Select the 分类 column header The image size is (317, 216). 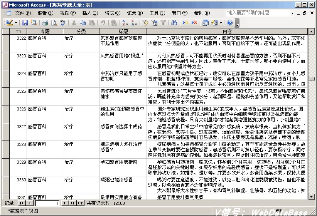pos(81,32)
